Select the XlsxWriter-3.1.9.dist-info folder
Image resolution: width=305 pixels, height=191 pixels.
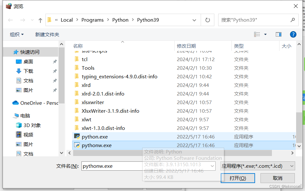click(110, 111)
